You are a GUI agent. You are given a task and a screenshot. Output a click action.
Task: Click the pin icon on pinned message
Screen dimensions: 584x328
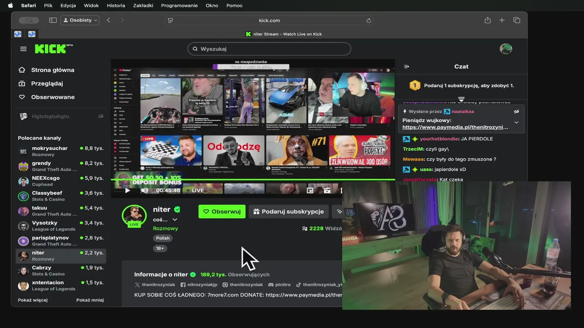(x=405, y=111)
